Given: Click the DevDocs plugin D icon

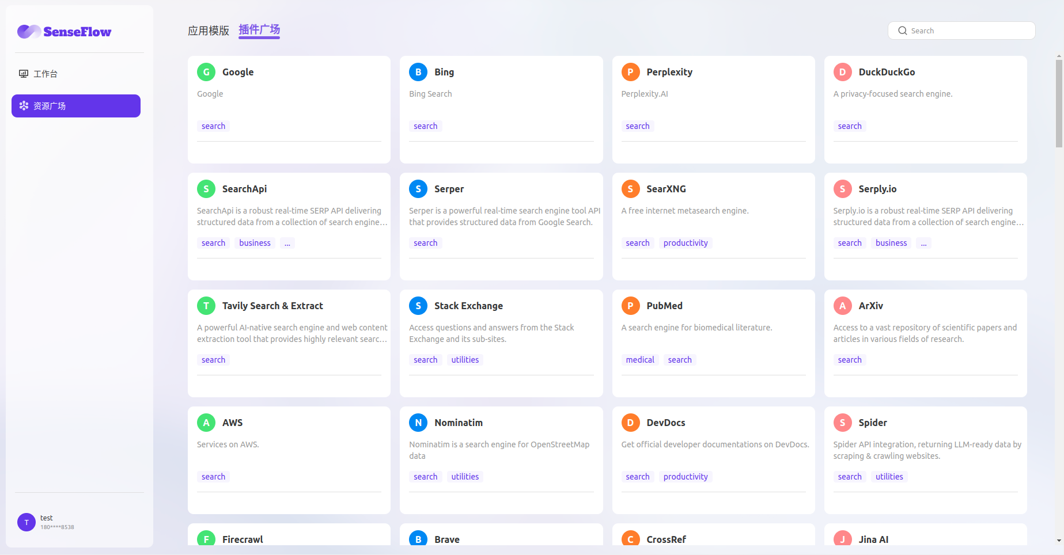Looking at the screenshot, I should tap(630, 423).
